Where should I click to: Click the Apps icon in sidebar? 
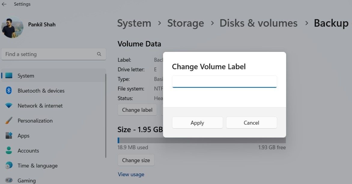pos(9,135)
